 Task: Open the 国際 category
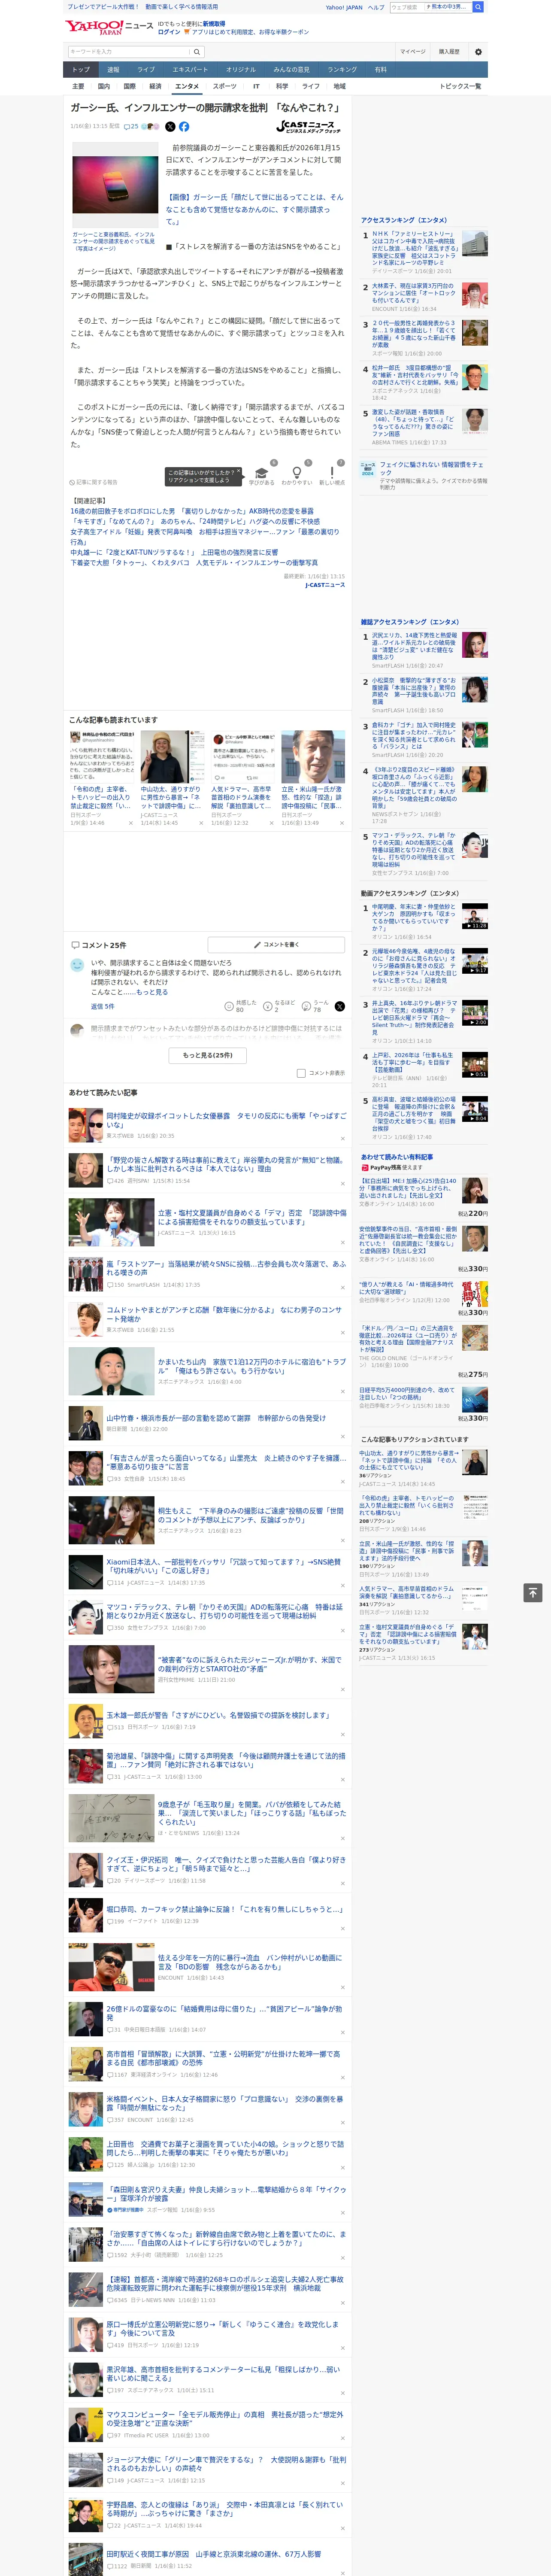tap(129, 87)
